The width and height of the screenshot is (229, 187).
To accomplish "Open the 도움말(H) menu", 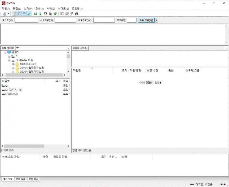I will [x=78, y=9].
